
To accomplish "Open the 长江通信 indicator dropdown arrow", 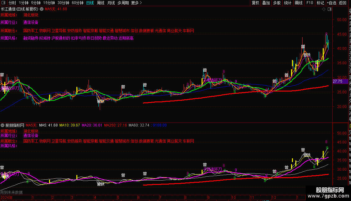I will click(42, 9).
